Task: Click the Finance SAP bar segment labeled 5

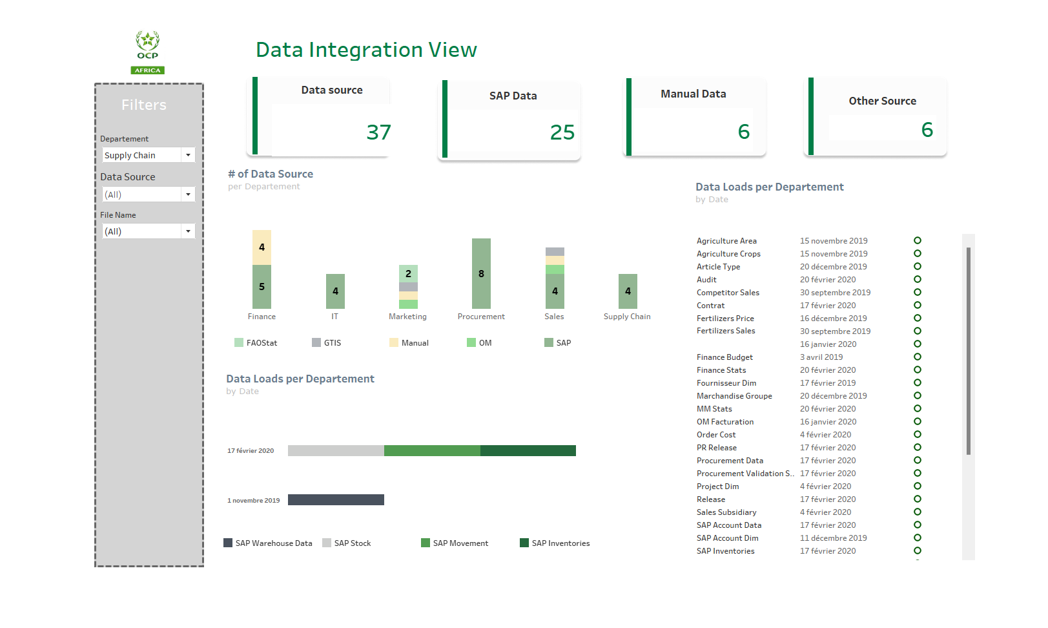Action: click(262, 287)
